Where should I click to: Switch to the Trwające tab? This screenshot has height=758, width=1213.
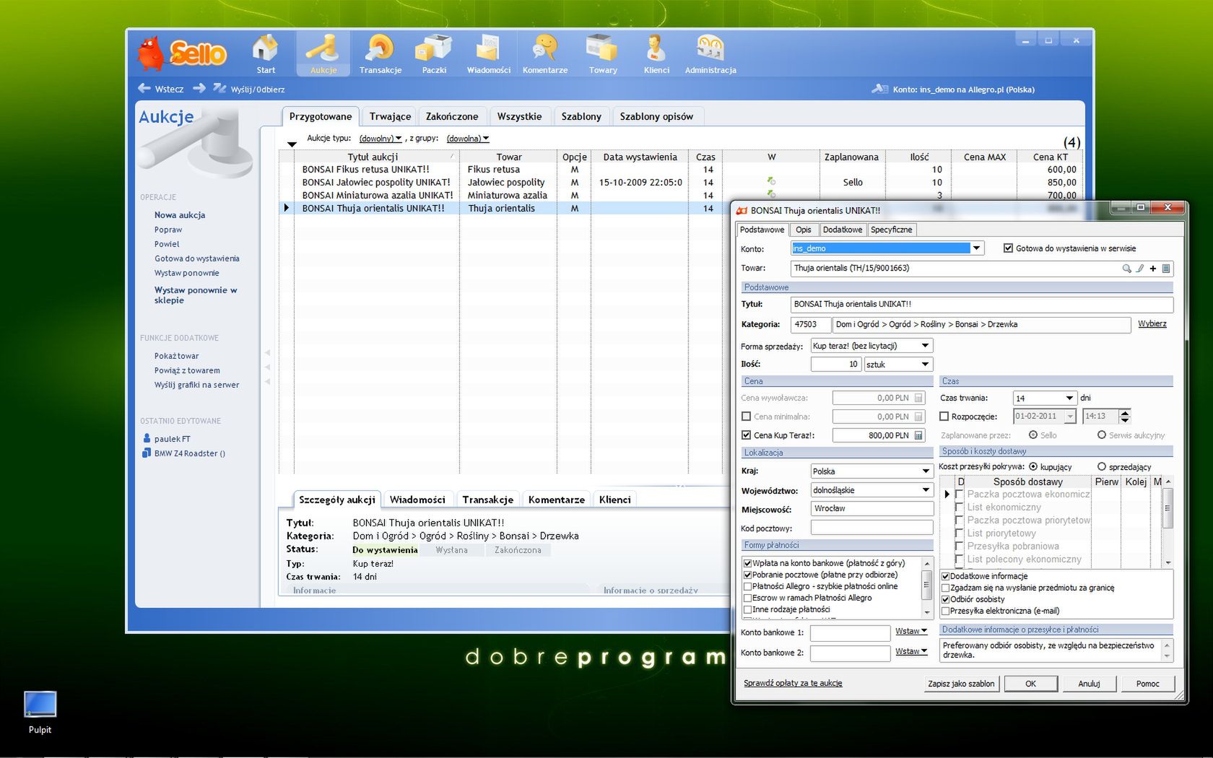[390, 116]
